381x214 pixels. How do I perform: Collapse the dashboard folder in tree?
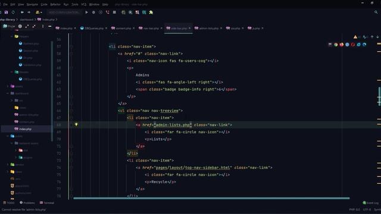point(8,93)
